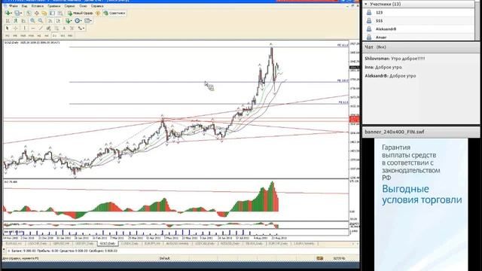
Task: Launch MetaEditor with the yellow icon
Action: click(x=98, y=13)
